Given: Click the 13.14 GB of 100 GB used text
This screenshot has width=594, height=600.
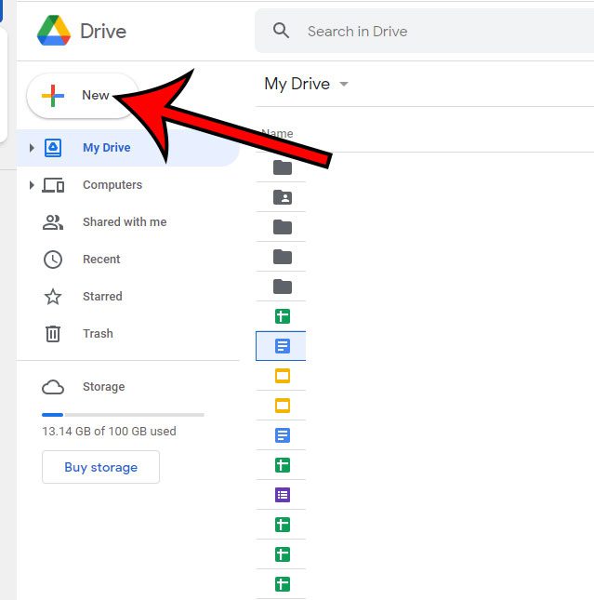Looking at the screenshot, I should (109, 432).
